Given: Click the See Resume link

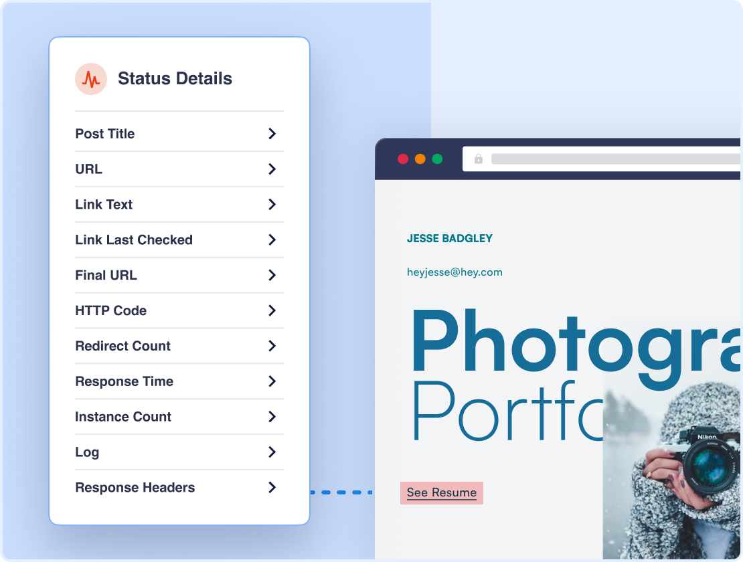Looking at the screenshot, I should (442, 493).
